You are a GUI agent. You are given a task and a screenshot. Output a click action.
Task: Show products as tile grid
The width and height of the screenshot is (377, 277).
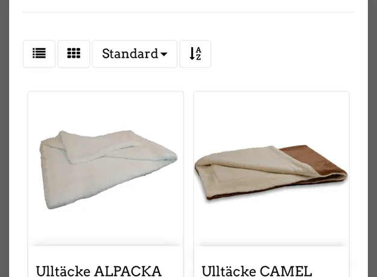[x=74, y=54]
